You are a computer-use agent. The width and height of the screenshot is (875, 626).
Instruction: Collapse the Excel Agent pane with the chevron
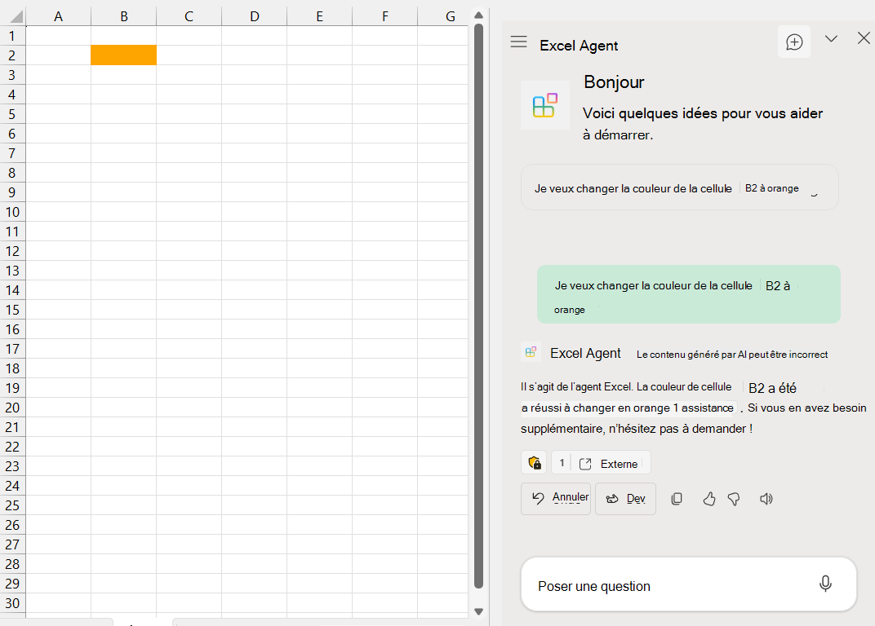pyautogui.click(x=831, y=38)
